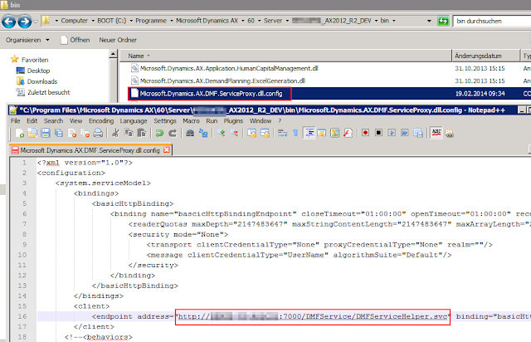Open the View menu
Screen dimensions: 531x342
[x=76, y=121]
